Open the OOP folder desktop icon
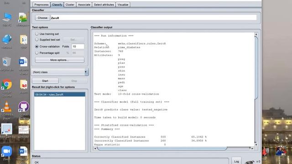 coord(24,41)
